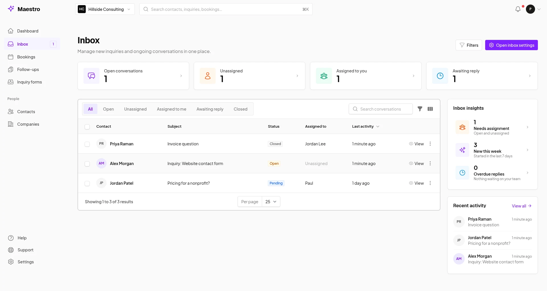Expand the Awaiting reply card chevron
The height and width of the screenshot is (291, 547).
[530, 76]
